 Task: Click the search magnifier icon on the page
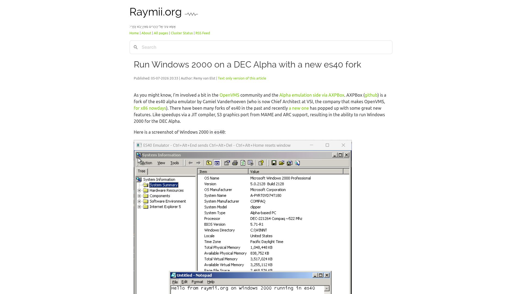click(x=136, y=47)
